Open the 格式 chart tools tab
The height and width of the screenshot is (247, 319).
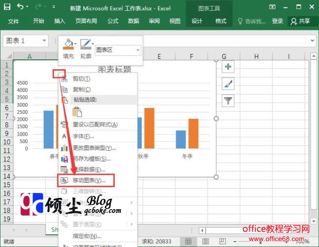click(x=221, y=21)
